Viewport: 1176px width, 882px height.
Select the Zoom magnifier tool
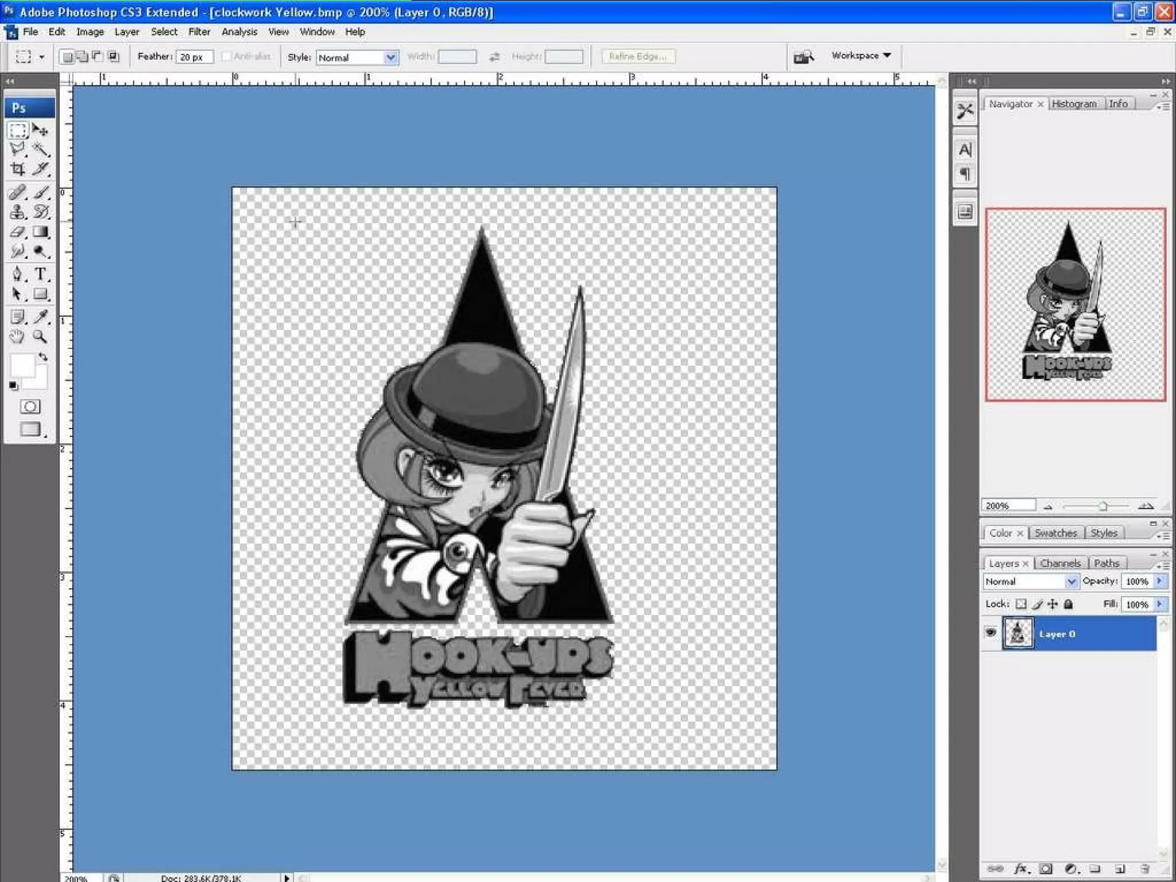(x=40, y=336)
